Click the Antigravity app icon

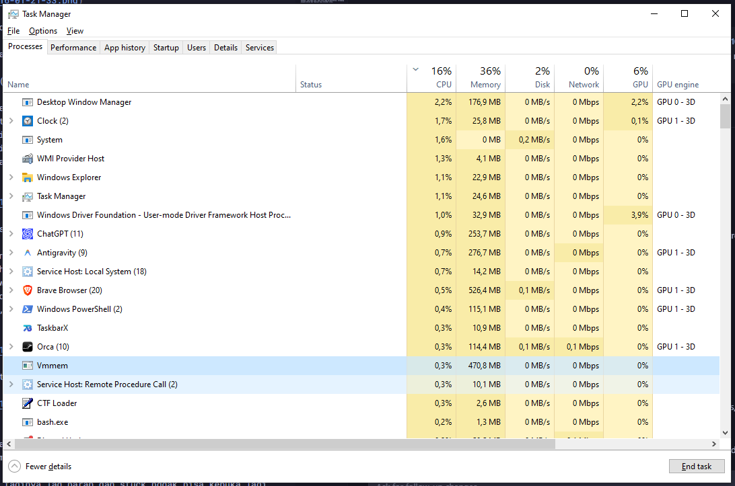click(x=28, y=253)
